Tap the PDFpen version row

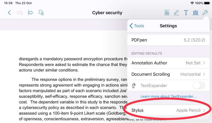coord(168,40)
